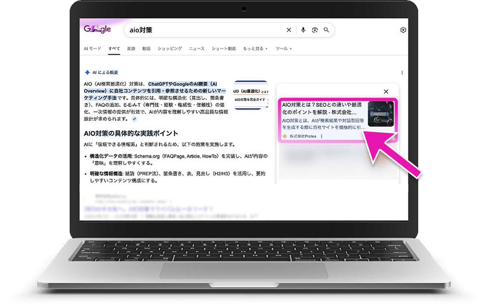
Task: Open the ニュース tab
Action: click(197, 49)
